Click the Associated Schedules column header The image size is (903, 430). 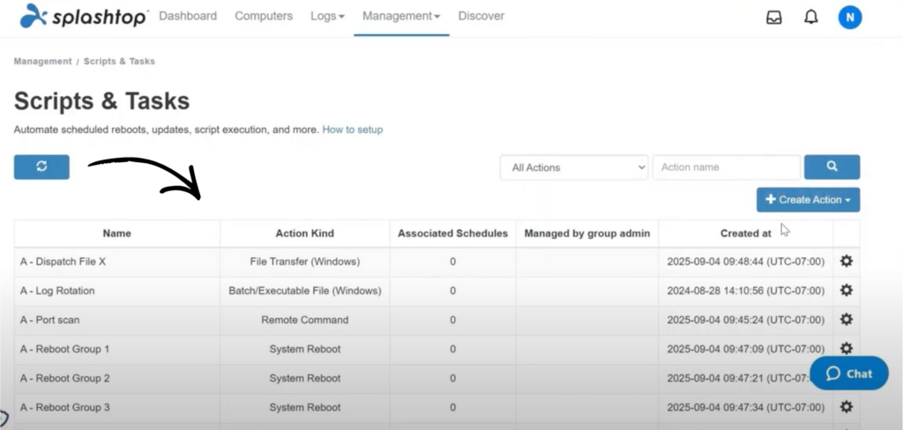(452, 234)
